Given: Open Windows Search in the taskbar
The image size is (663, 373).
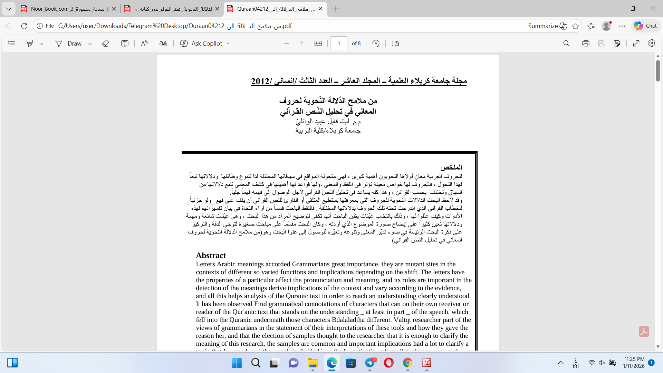Looking at the screenshot, I should (x=256, y=363).
